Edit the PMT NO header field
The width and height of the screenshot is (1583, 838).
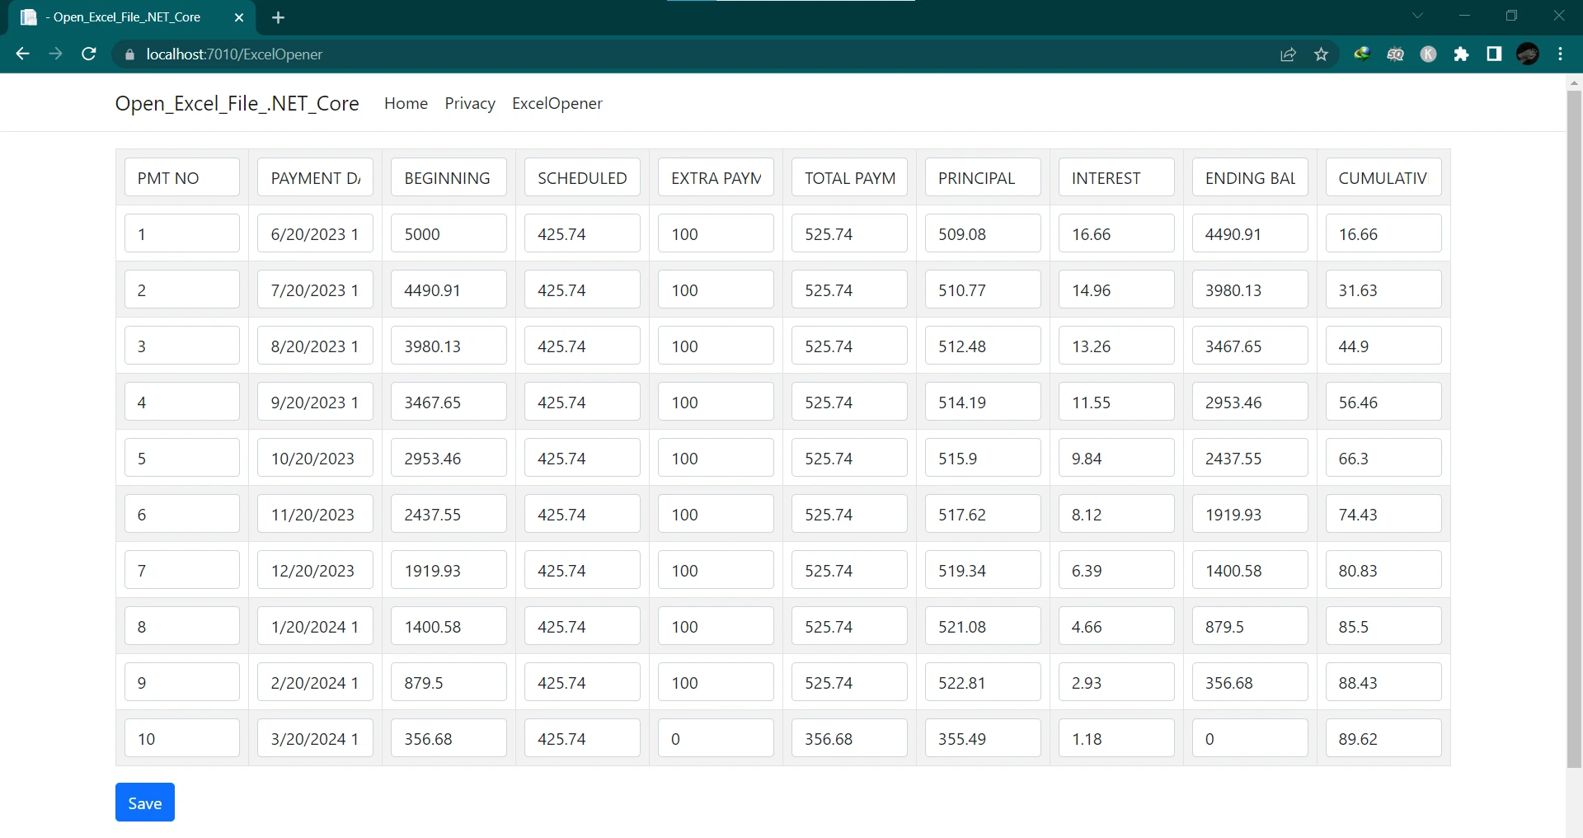pyautogui.click(x=182, y=177)
